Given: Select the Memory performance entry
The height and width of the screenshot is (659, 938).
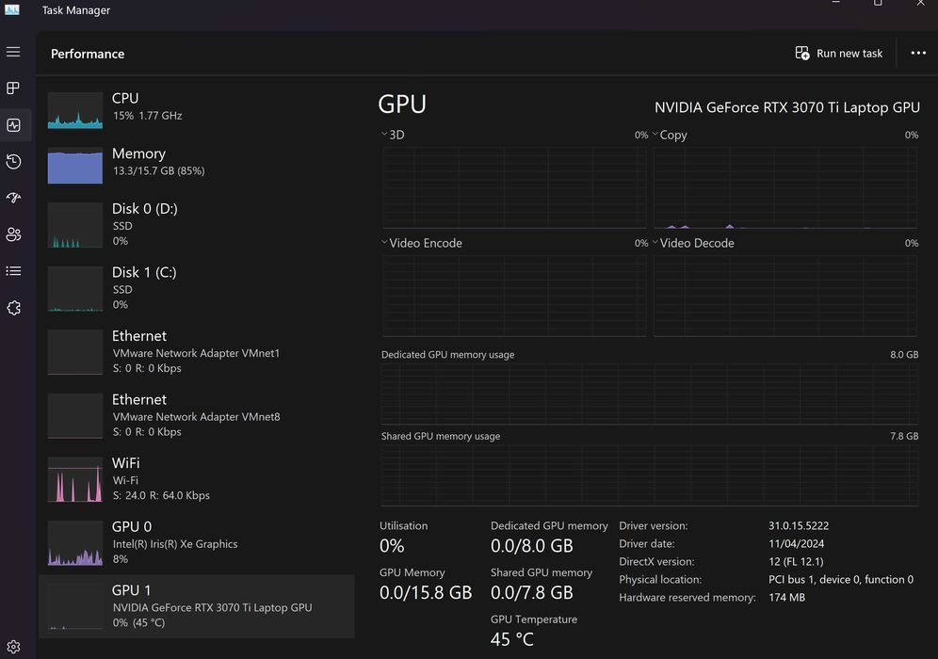Looking at the screenshot, I should point(197,166).
